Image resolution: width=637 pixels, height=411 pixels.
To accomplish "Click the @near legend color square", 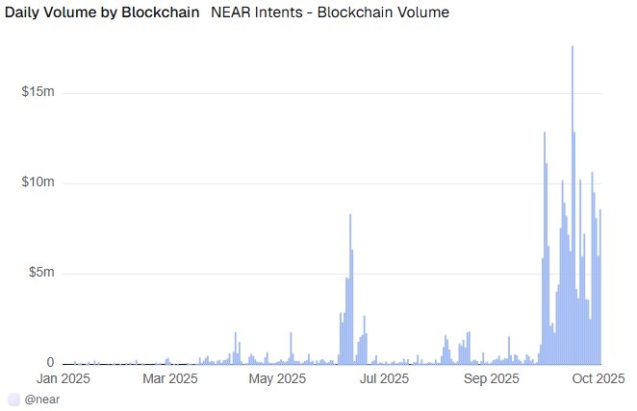I will [13, 398].
